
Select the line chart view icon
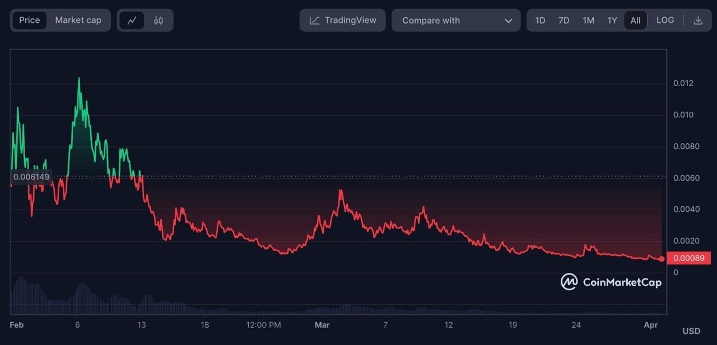[132, 21]
